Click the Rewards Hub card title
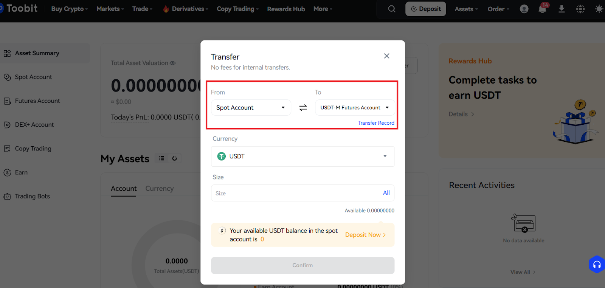 point(470,61)
